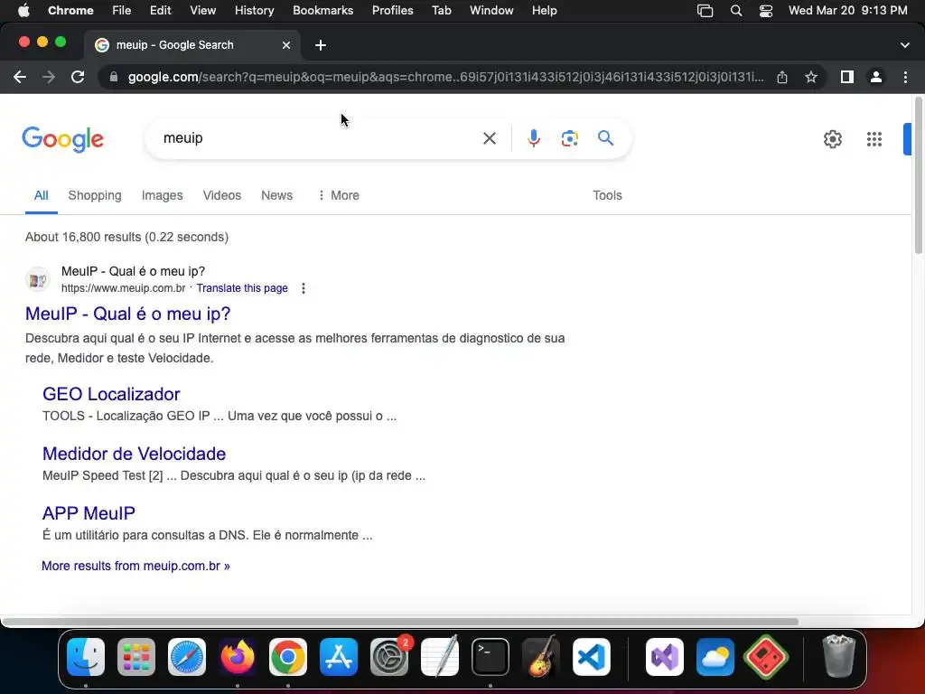Open Weather app in dock
Viewport: 925px width, 694px height.
coord(715,657)
